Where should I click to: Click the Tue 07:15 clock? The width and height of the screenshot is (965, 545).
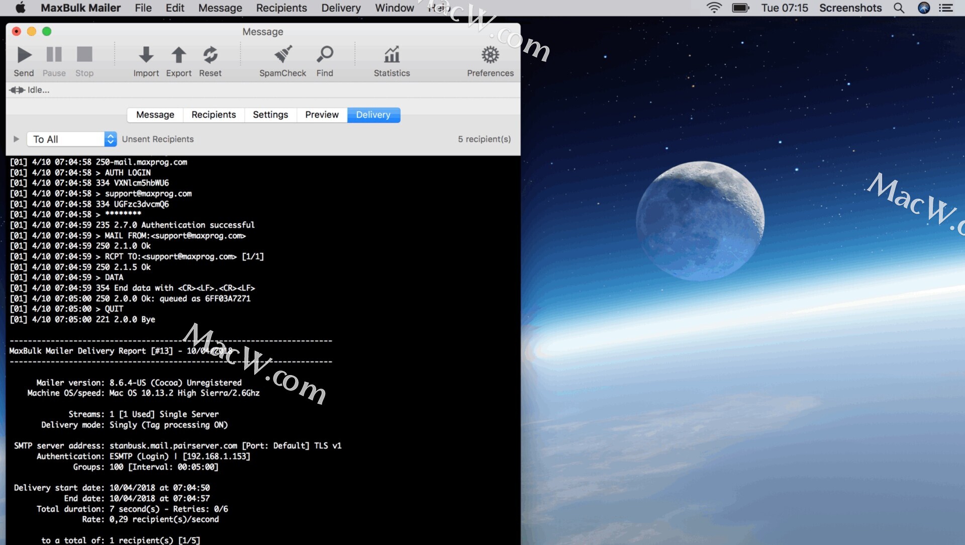tap(785, 8)
